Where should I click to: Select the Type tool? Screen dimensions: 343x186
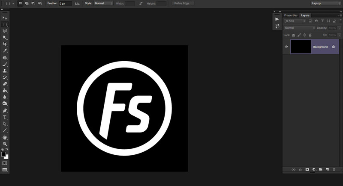pyautogui.click(x=5, y=117)
